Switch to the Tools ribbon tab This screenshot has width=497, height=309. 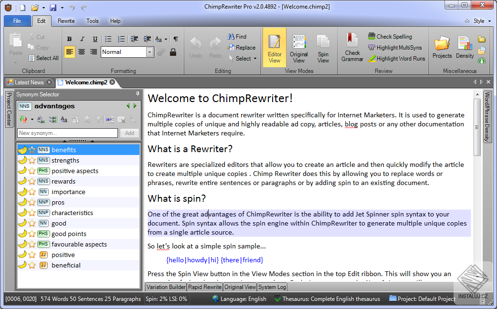point(92,21)
